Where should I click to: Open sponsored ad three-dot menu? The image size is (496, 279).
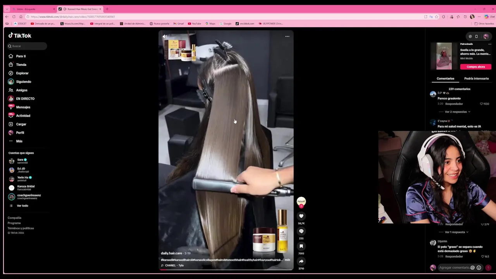pos(489,44)
